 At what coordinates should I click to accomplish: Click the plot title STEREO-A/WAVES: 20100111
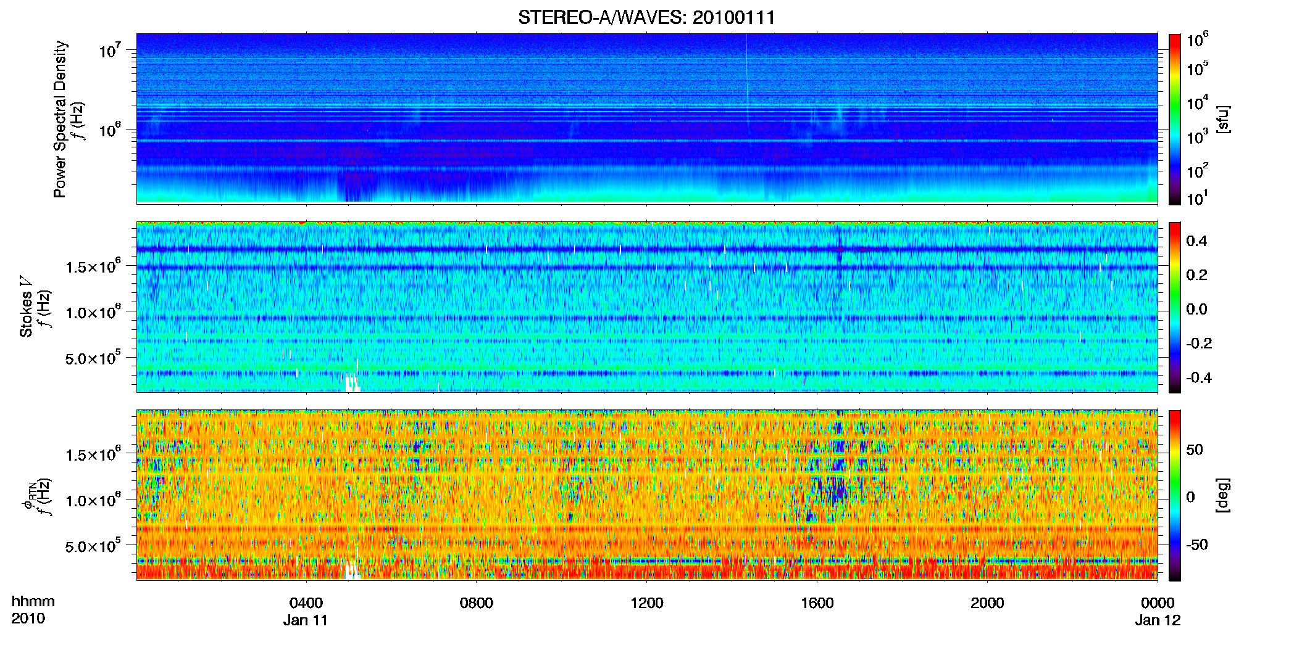pos(646,17)
